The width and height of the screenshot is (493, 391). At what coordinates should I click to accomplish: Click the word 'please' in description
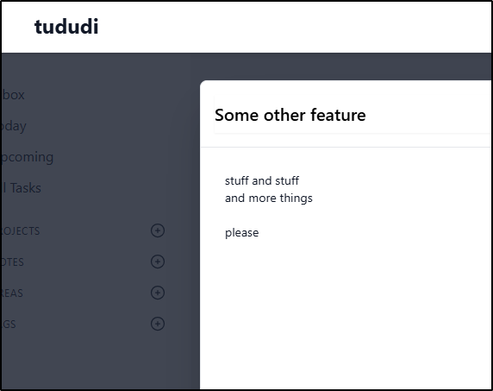click(242, 233)
